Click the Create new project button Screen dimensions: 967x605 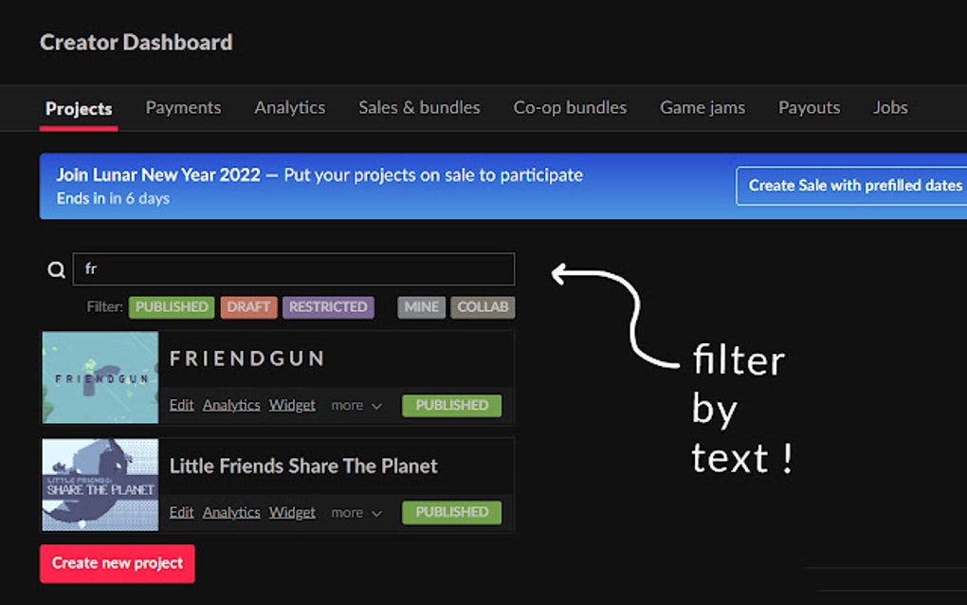tap(117, 563)
